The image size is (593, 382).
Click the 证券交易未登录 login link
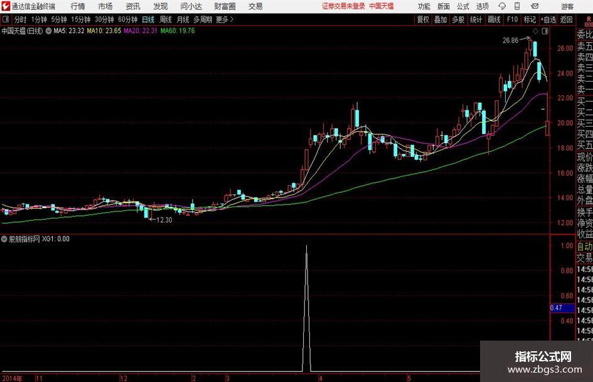point(343,6)
